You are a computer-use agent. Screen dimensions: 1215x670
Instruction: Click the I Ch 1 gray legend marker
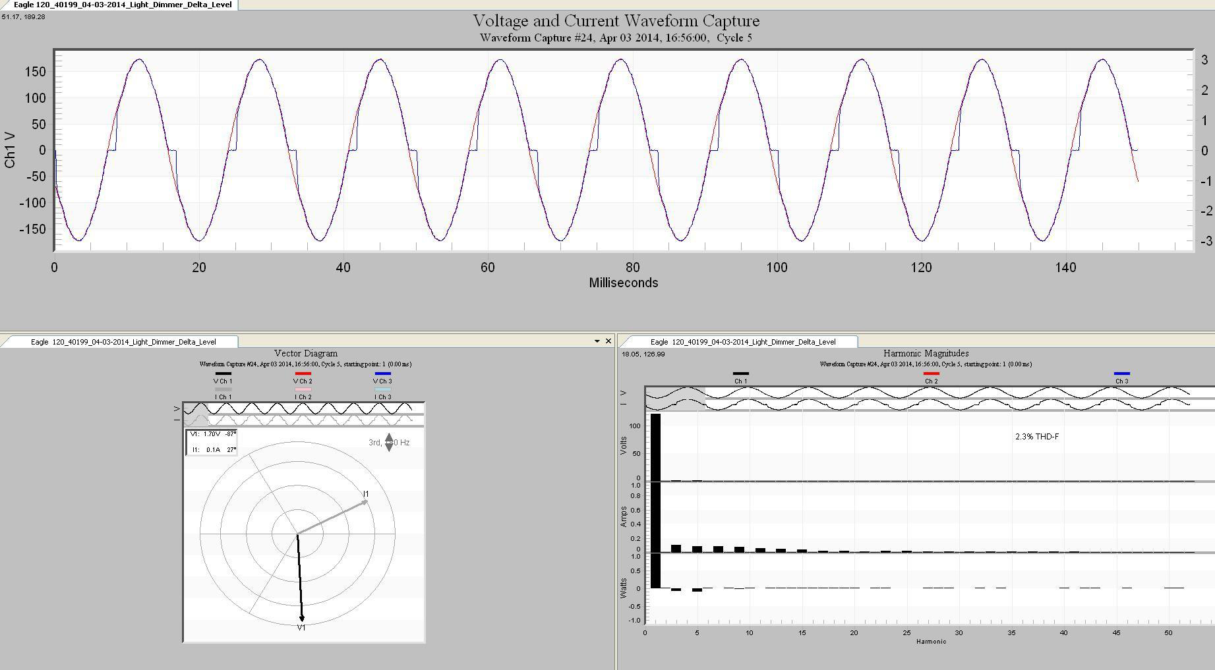click(x=223, y=389)
